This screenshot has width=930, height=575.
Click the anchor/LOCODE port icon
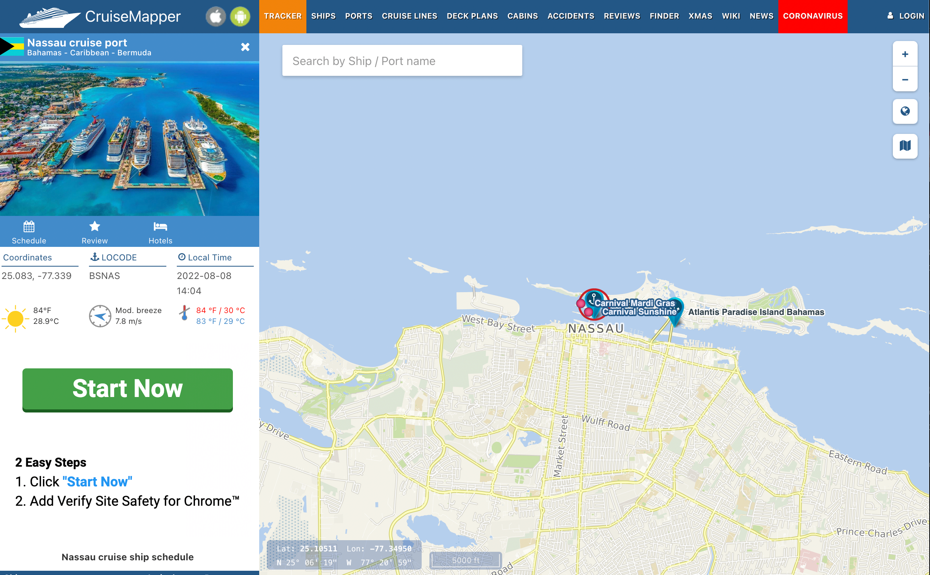(94, 257)
